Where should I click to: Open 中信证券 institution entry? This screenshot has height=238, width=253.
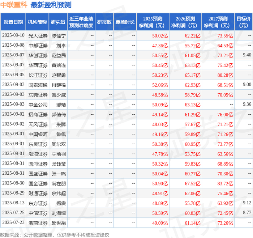(38, 213)
